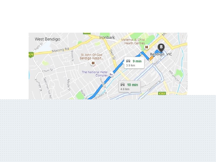Click the St. John Of God Bendigo Hospital label
This screenshot has width=216, height=162.
pyautogui.click(x=92, y=57)
